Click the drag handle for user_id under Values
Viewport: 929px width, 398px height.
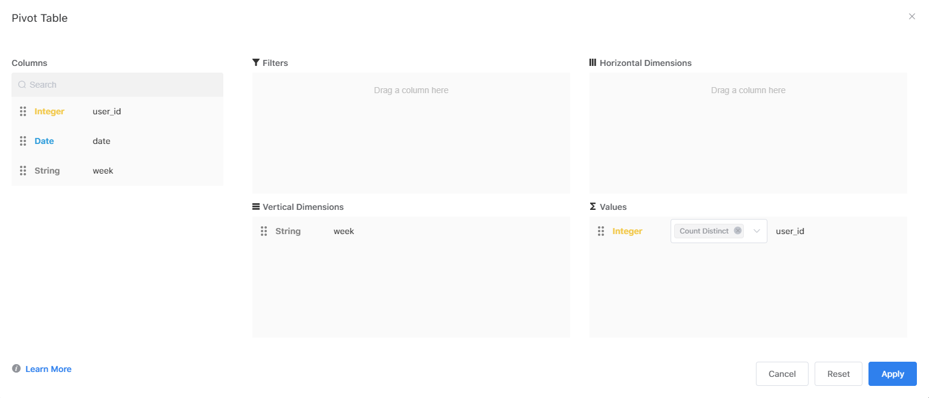coord(601,230)
